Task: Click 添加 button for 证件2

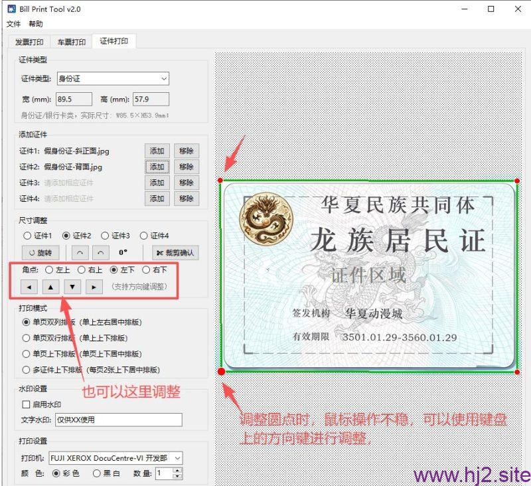Action: click(157, 167)
